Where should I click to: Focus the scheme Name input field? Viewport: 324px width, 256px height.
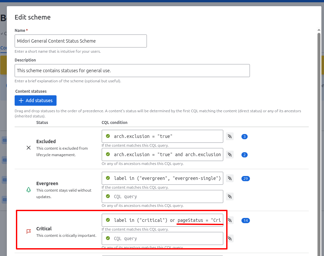[x=81, y=41]
